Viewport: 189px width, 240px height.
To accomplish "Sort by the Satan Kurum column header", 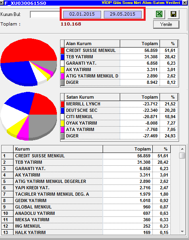I will point(92,97).
